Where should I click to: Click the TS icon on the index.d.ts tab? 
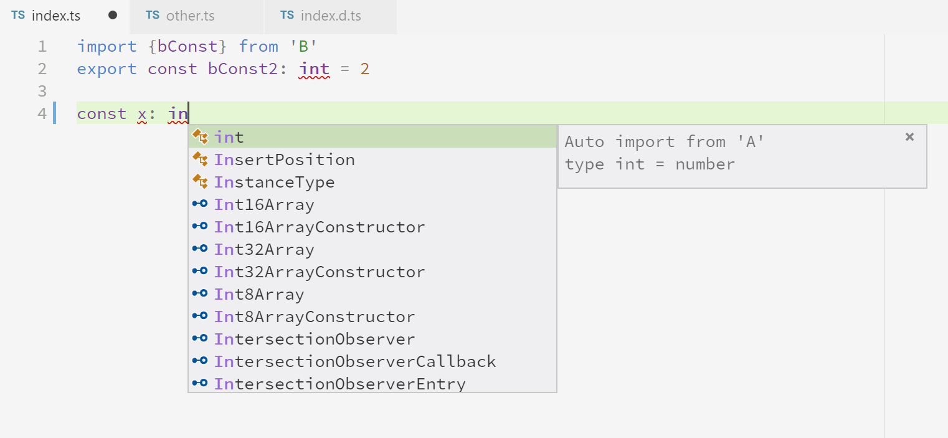tap(287, 15)
